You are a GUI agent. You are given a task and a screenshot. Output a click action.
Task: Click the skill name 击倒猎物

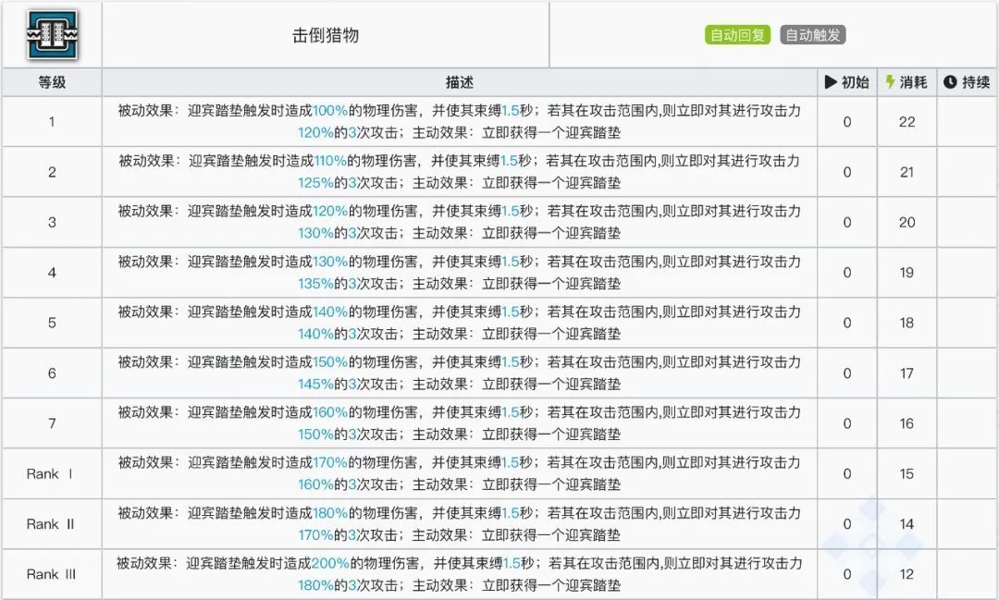(x=325, y=35)
